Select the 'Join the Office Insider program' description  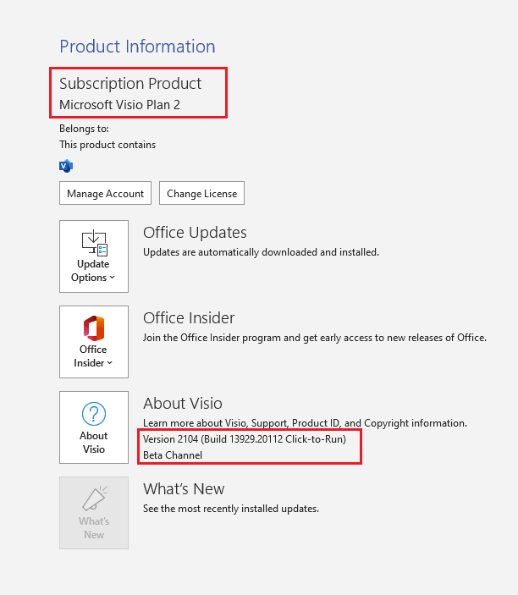point(315,338)
